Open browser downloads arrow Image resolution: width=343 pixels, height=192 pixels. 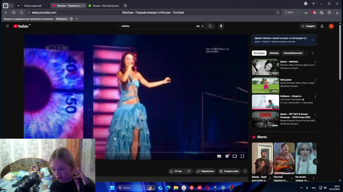pyautogui.click(x=337, y=13)
